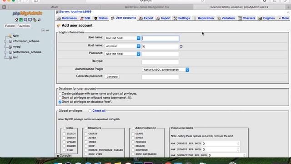Viewport: 291px width, 164px height.
Task: Tick the Administration group checkbox
Action: 133,128
